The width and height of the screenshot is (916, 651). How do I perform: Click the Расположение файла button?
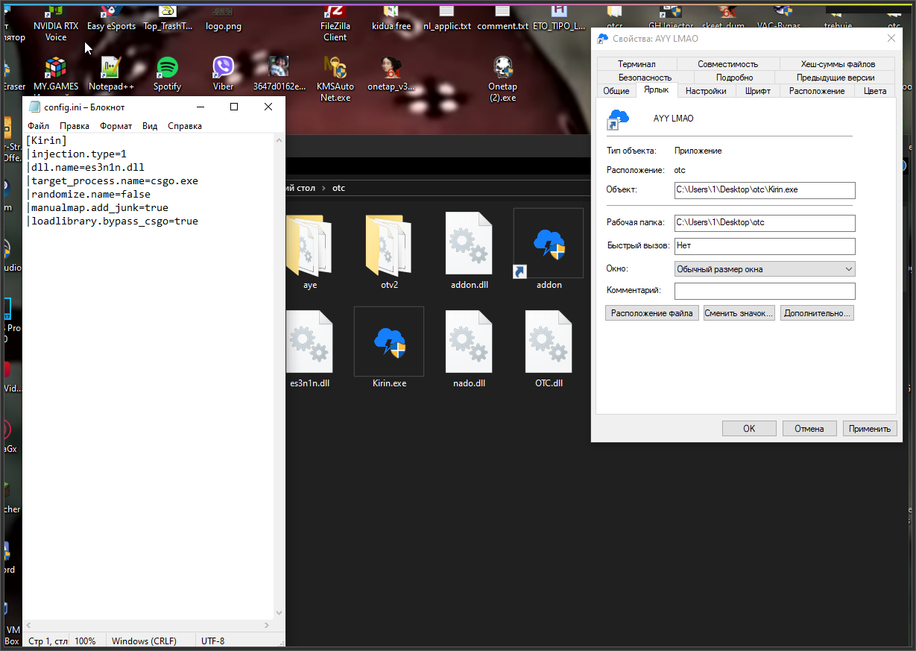pyautogui.click(x=652, y=313)
